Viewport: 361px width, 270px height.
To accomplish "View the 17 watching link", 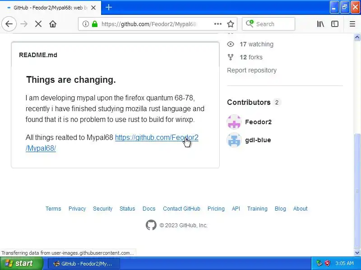I will click(256, 44).
